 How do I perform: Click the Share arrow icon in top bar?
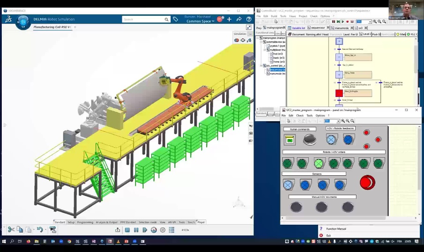[239, 19]
